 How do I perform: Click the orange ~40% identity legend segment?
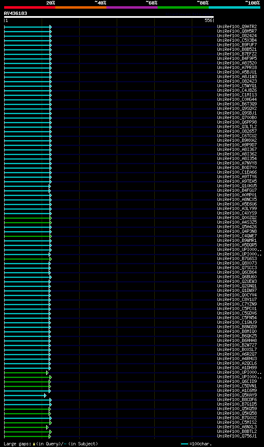81,7
